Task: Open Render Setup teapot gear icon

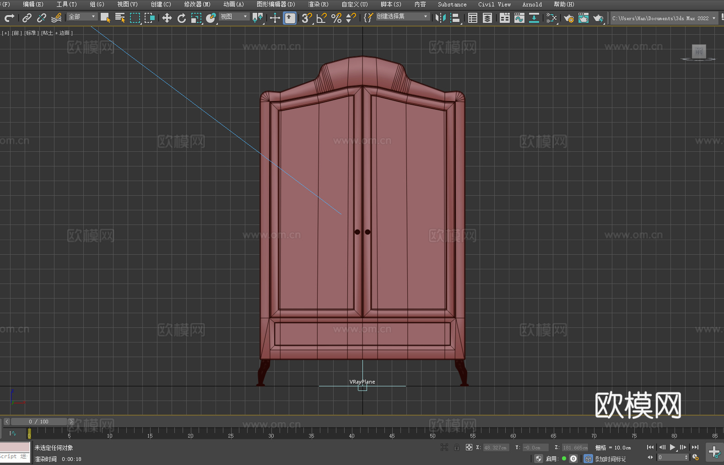Action: pyautogui.click(x=569, y=18)
